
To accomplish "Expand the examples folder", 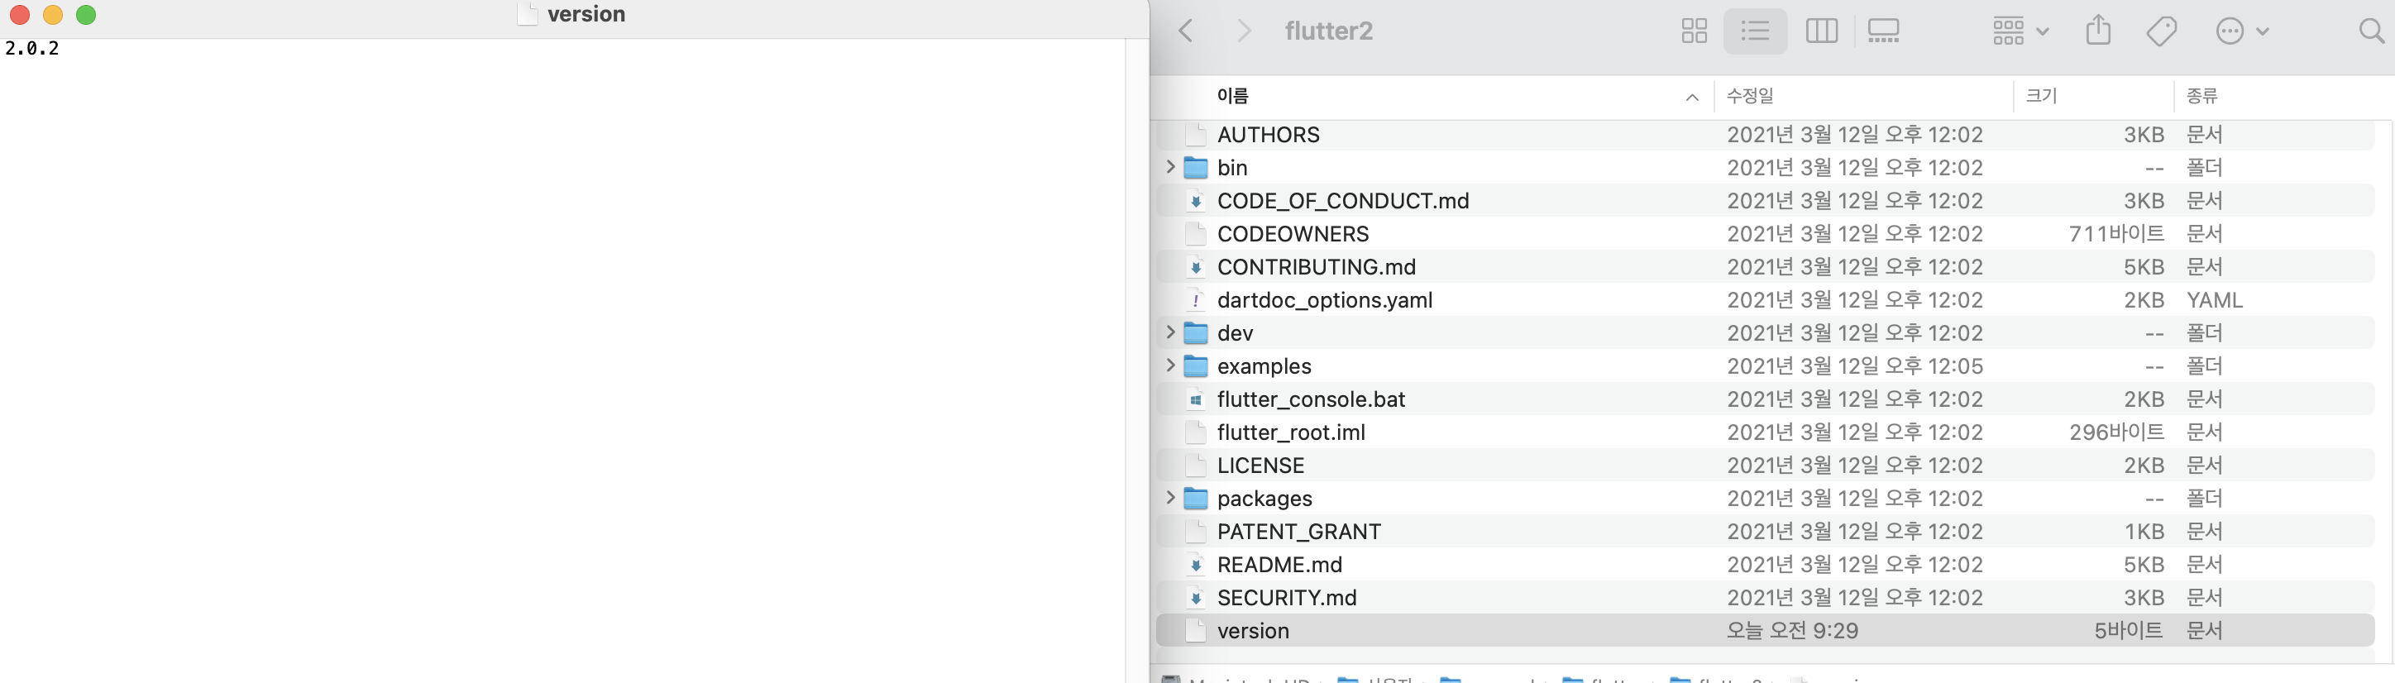I will 1169,366.
